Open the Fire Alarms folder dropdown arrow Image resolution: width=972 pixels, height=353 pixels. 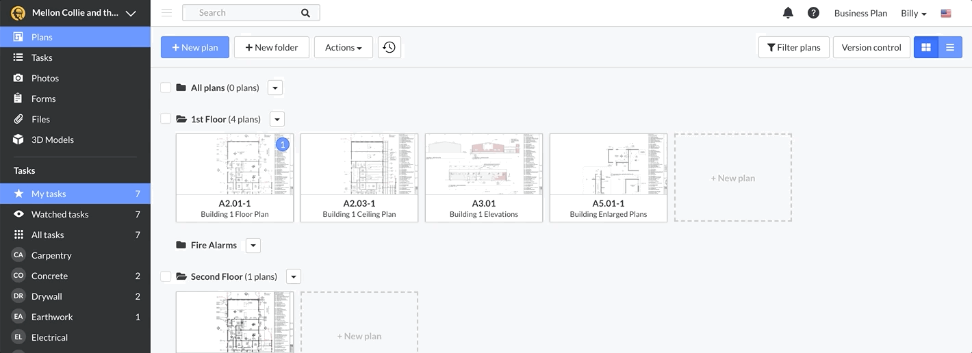pyautogui.click(x=253, y=245)
